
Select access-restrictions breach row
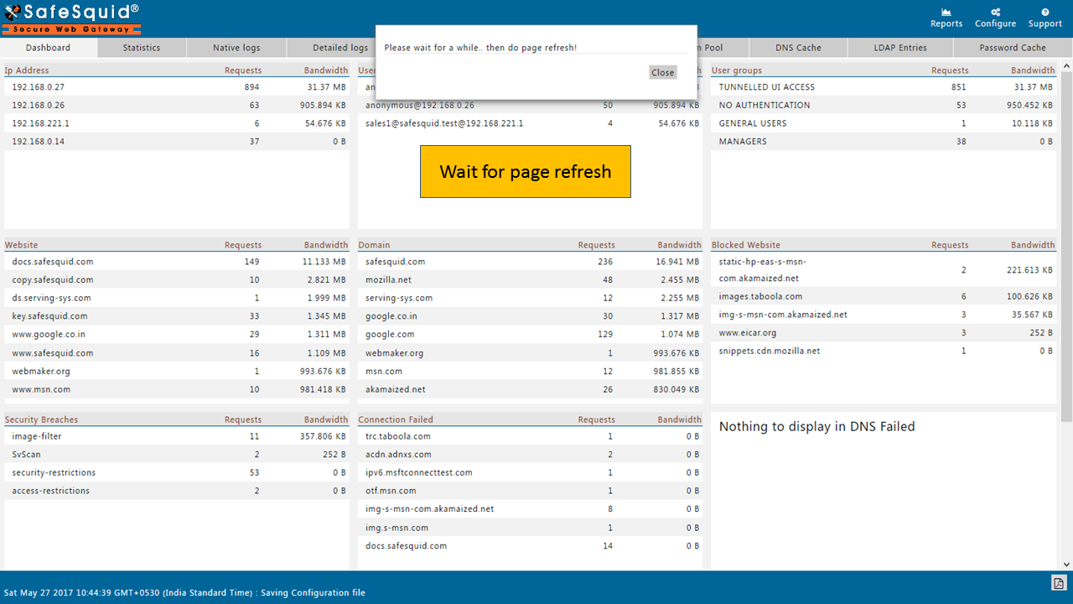tap(177, 491)
